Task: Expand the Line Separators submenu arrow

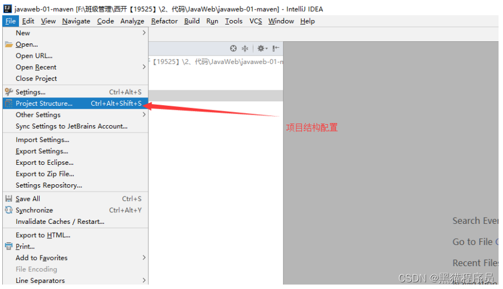Action: pyautogui.click(x=144, y=280)
